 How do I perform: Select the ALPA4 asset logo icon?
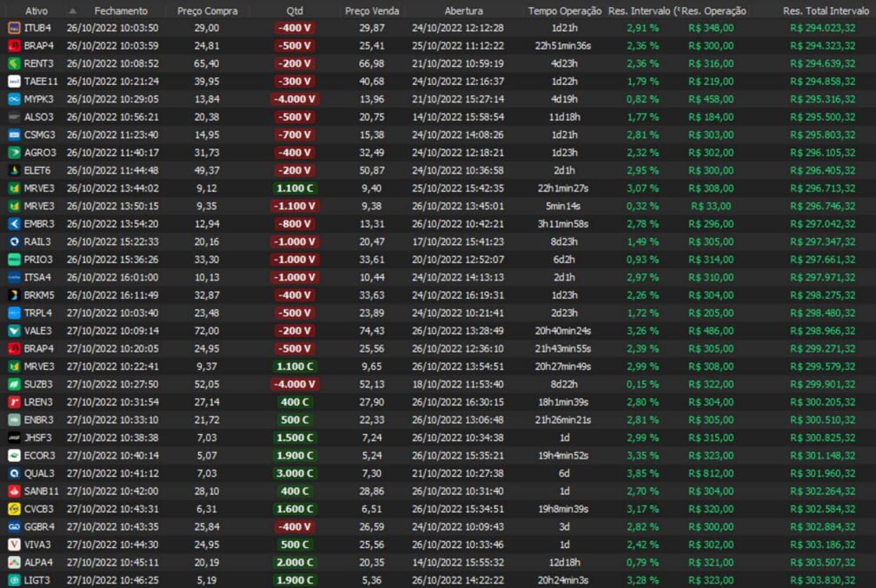point(14,562)
